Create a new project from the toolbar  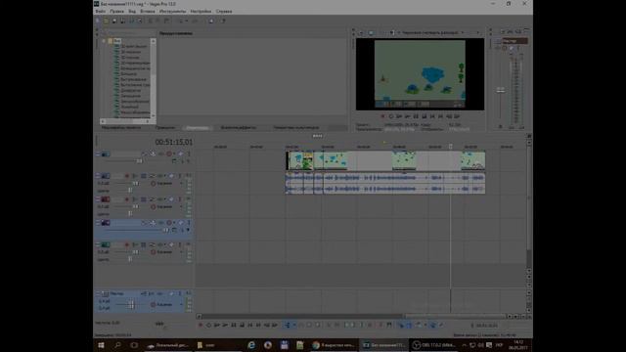point(98,21)
